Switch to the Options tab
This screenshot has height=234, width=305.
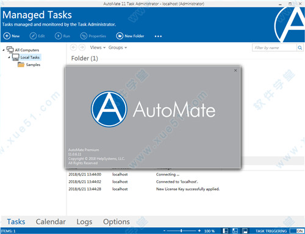(117, 222)
